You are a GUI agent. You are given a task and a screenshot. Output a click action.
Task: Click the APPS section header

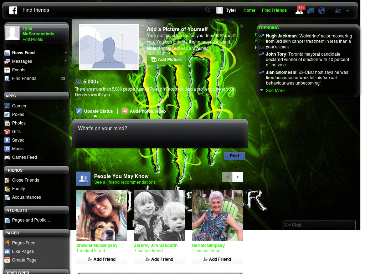(37, 96)
